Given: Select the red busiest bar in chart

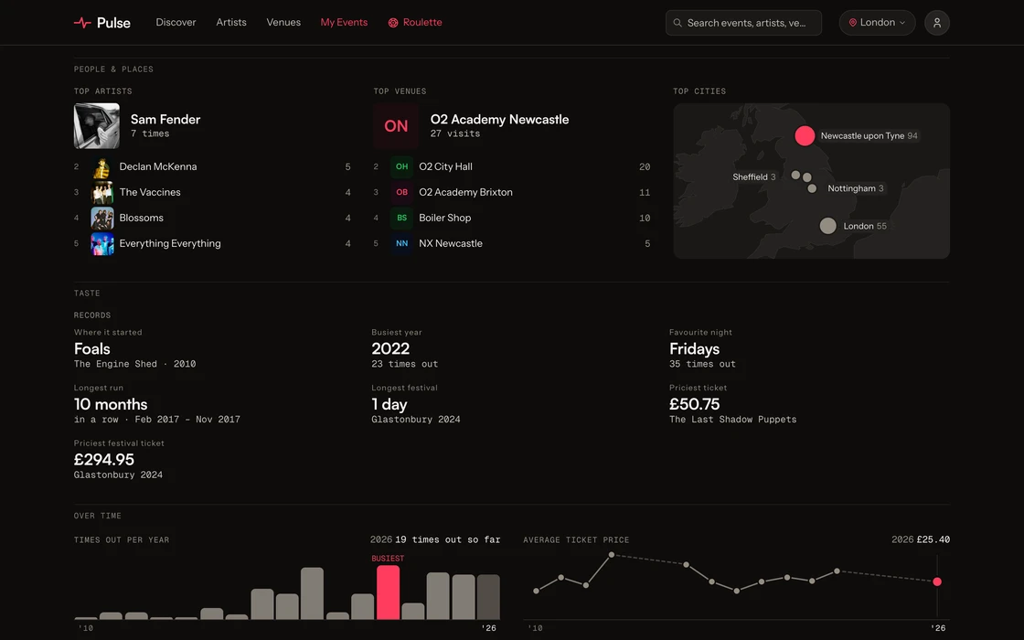Looking at the screenshot, I should (388, 592).
